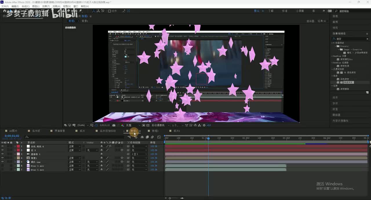The width and height of the screenshot is (371, 200).
Task: Open parent dropdown for 摄像机 1 layer
Action: click(139, 154)
